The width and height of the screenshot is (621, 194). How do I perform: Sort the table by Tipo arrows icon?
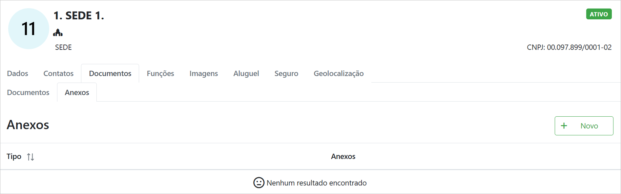pyautogui.click(x=31, y=157)
